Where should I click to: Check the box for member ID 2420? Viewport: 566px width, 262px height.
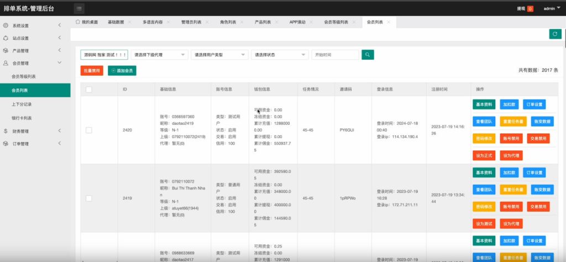(x=89, y=130)
